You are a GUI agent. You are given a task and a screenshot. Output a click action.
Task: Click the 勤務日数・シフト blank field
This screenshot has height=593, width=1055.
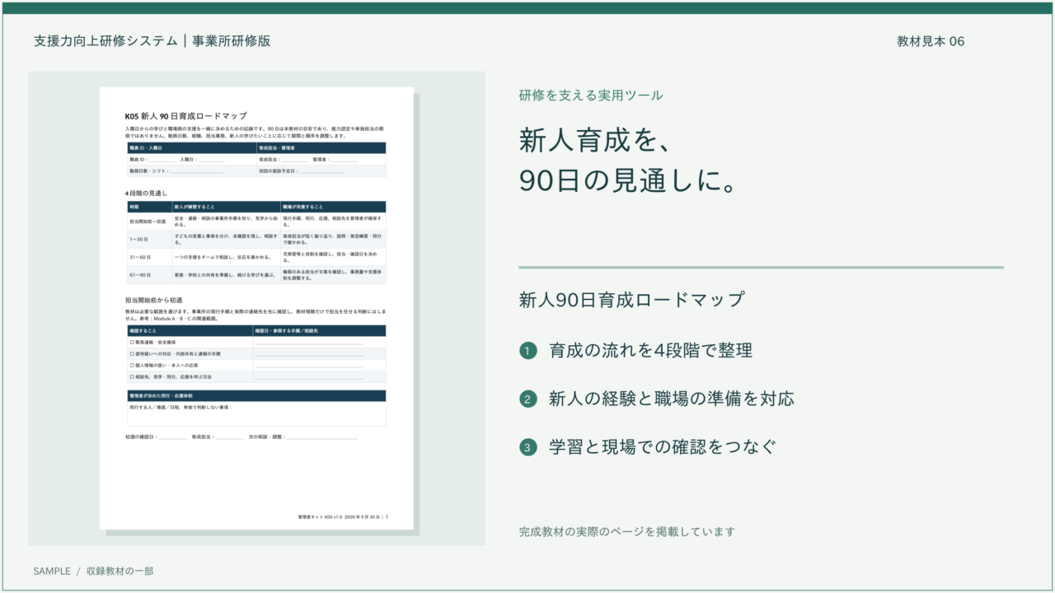[197, 171]
